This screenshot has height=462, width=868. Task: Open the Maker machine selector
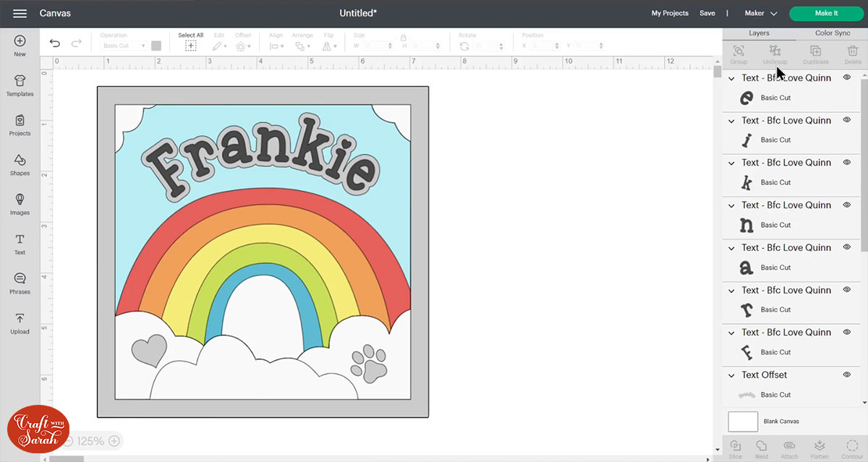point(760,13)
